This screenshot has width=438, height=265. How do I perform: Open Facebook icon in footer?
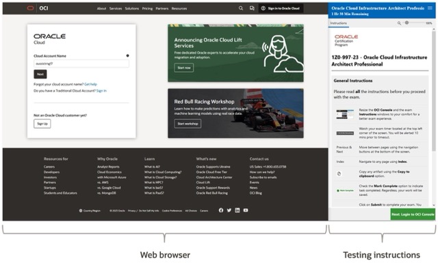coord(221,210)
